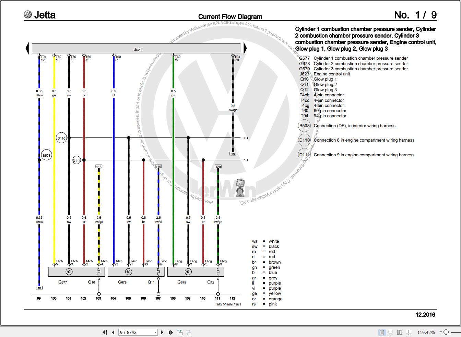Select continuous page scrolling layout

pos(391,332)
